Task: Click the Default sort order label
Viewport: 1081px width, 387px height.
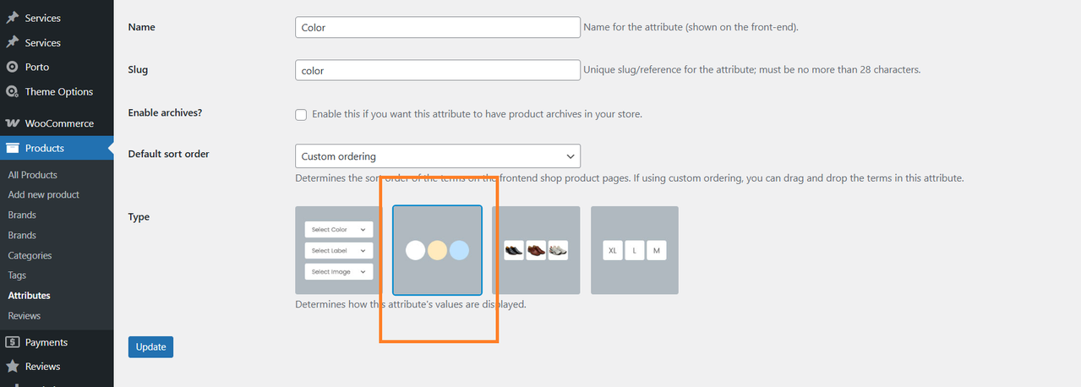Action: [168, 154]
